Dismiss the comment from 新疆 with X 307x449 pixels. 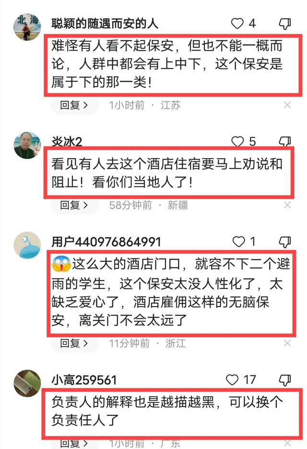pos(287,205)
